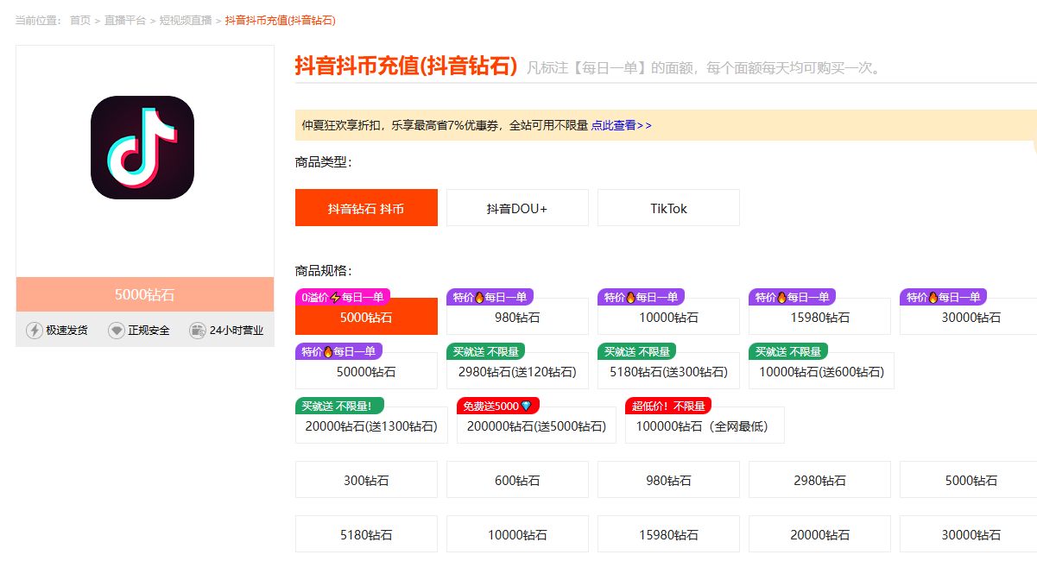Select the untagged 980钻石 option
Viewport: 1037px width, 561px height.
[668, 480]
